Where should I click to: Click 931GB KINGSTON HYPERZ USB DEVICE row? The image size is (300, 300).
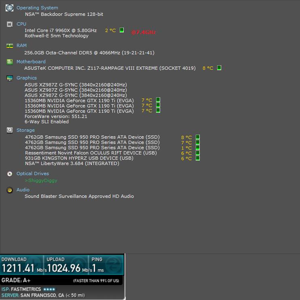[x=79, y=158]
